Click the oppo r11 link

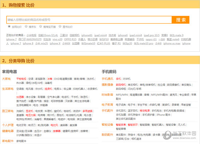pos(151,39)
